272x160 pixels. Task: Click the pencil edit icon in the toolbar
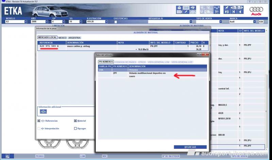point(186,12)
